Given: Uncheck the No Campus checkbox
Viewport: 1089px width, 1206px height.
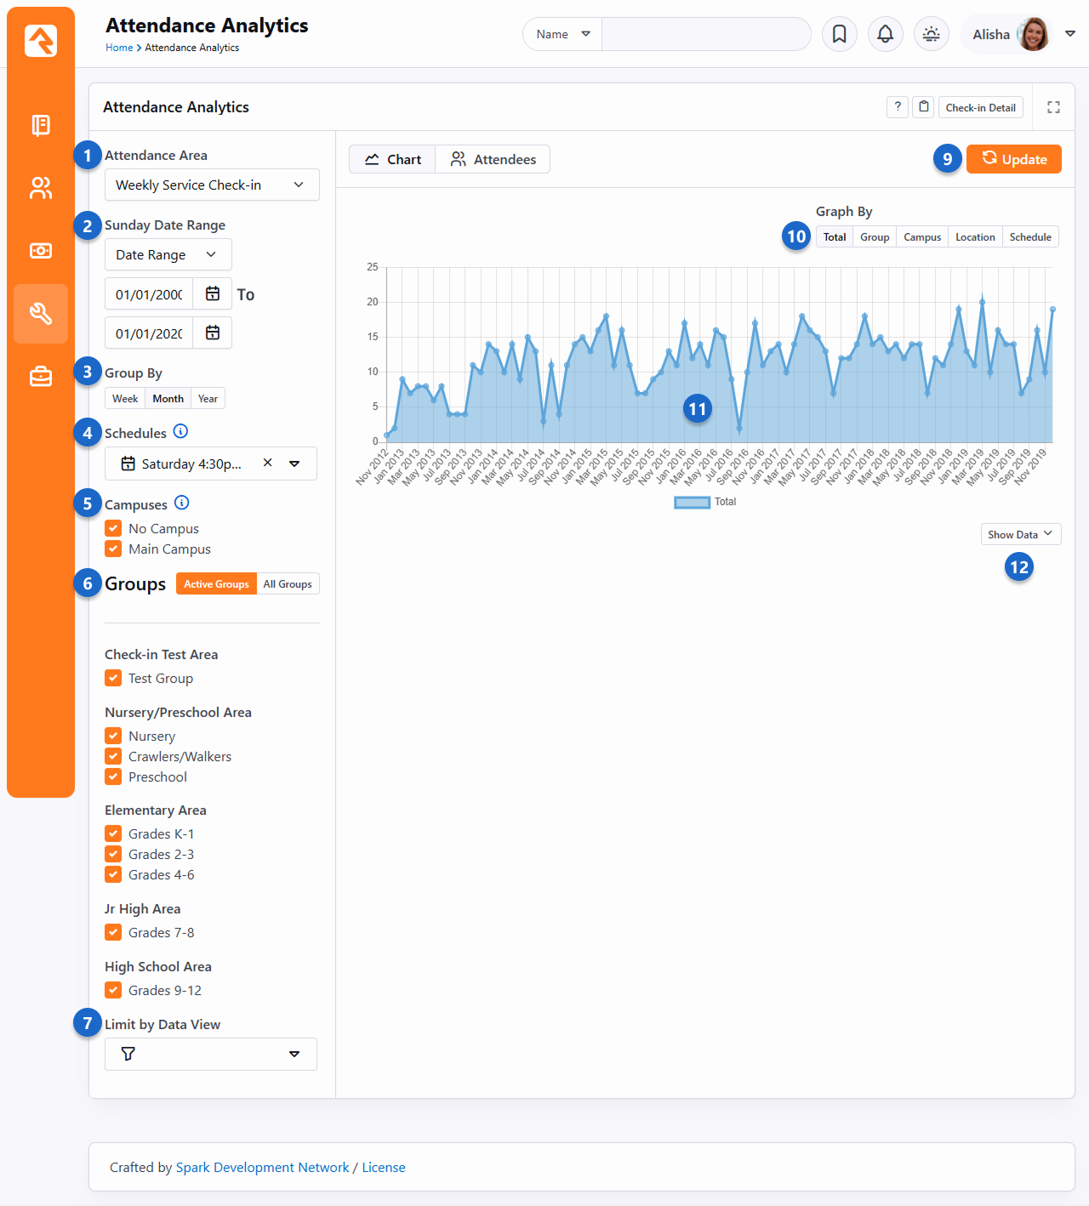Looking at the screenshot, I should [x=113, y=528].
